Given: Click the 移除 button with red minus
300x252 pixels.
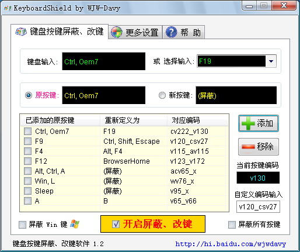Looking at the screenshot, I should [x=259, y=147].
